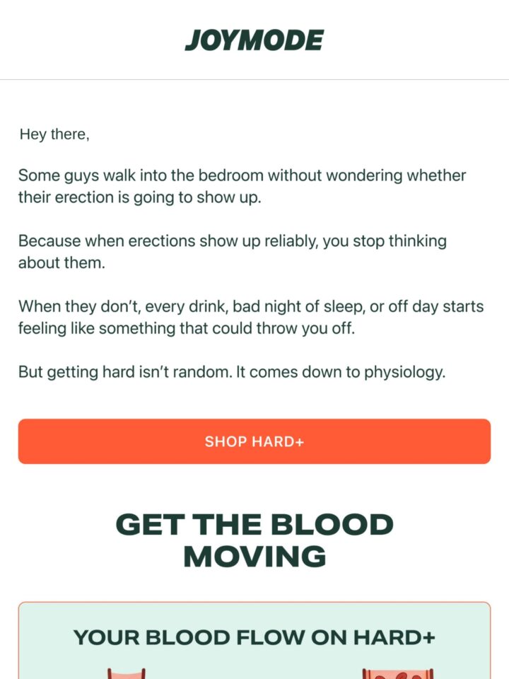Click the word "reliably" in second paragraph
Image resolution: width=509 pixels, height=679 pixels.
pyautogui.click(x=291, y=240)
